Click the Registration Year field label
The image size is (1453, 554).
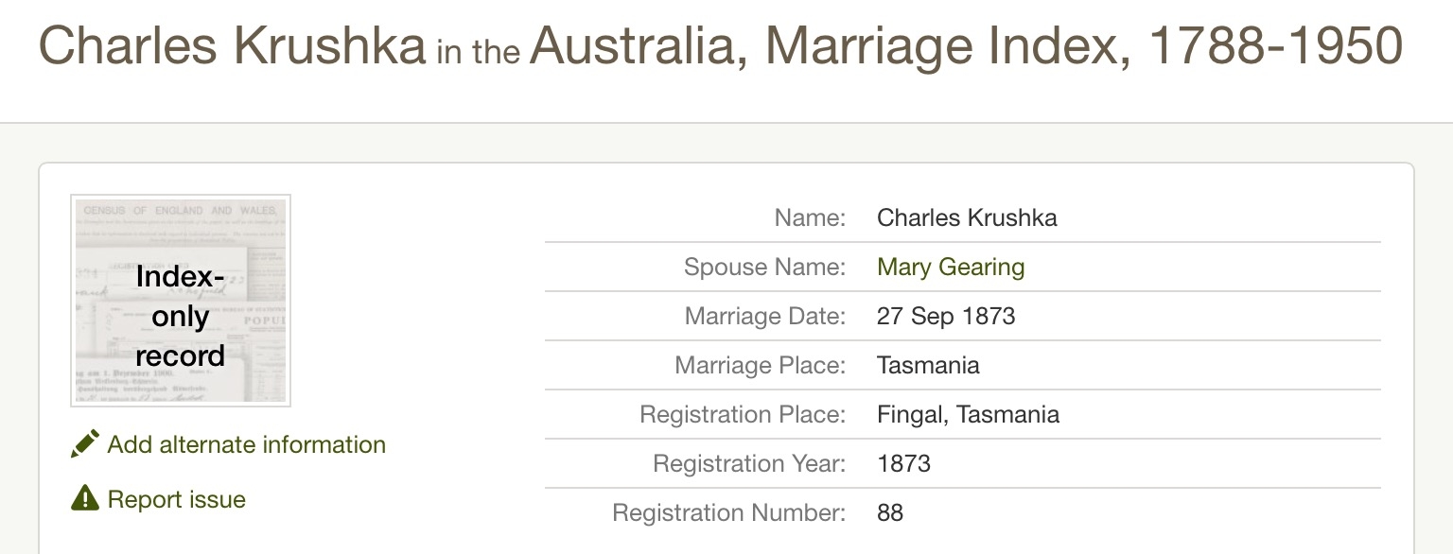point(749,463)
